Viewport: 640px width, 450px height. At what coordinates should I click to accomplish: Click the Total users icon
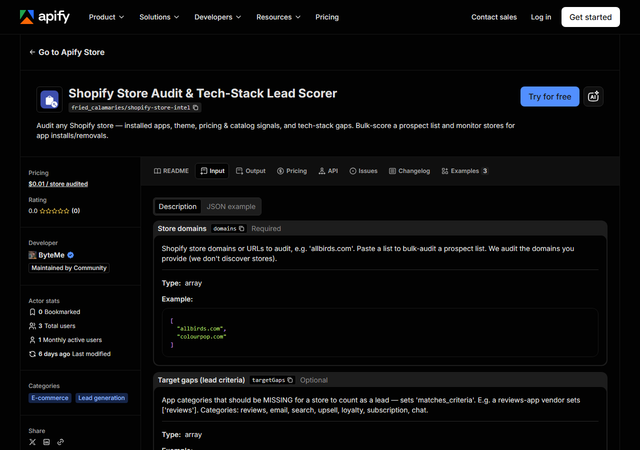[32, 326]
